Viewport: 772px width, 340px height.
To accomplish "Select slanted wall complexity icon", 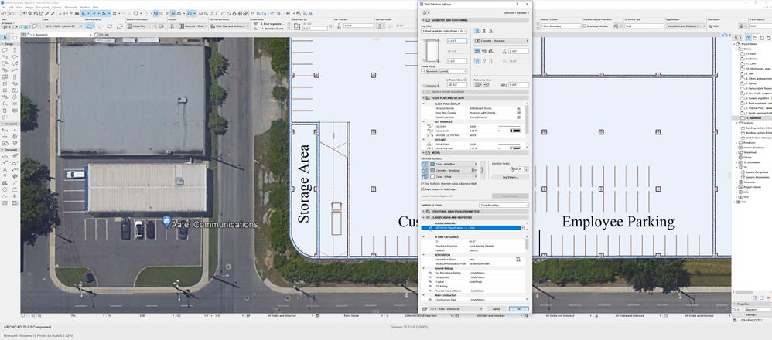I will 484,61.
